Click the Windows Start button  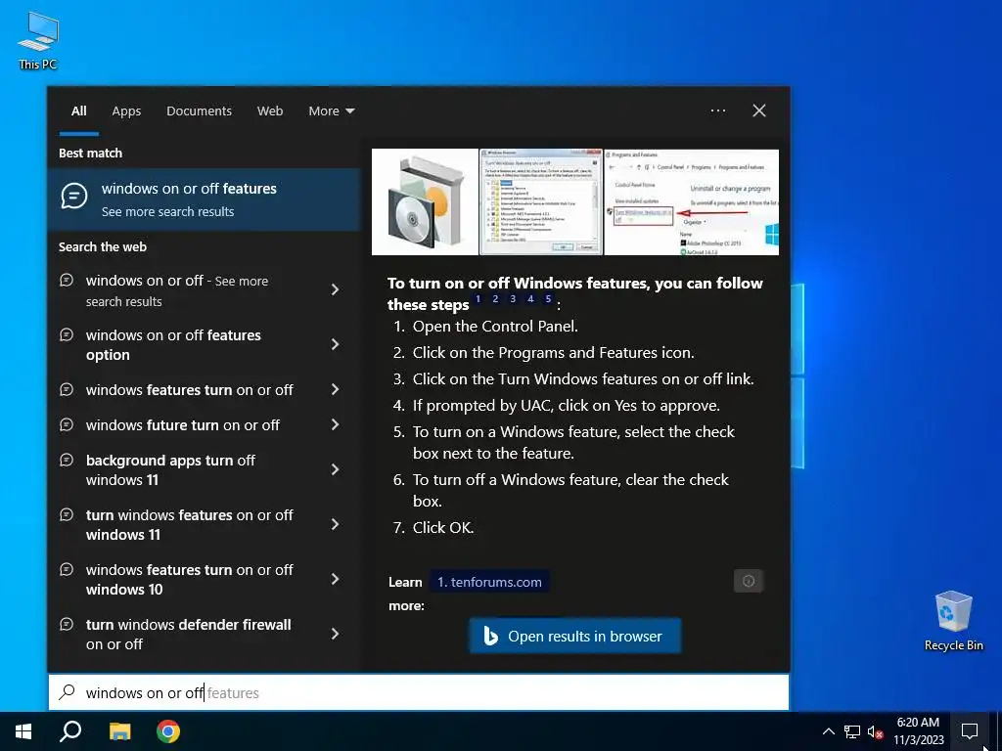[x=23, y=731]
